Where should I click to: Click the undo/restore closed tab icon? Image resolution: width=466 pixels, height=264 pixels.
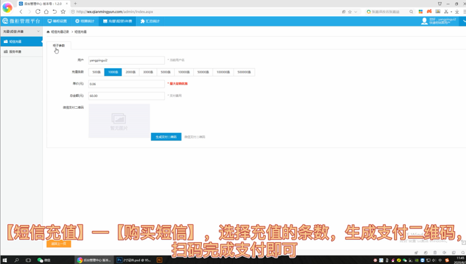tap(55, 12)
